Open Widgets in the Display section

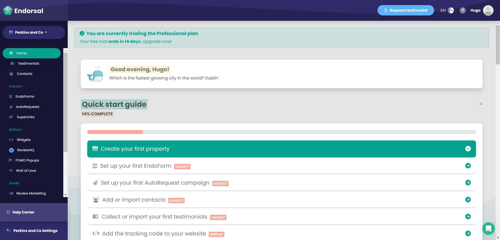[32, 140]
